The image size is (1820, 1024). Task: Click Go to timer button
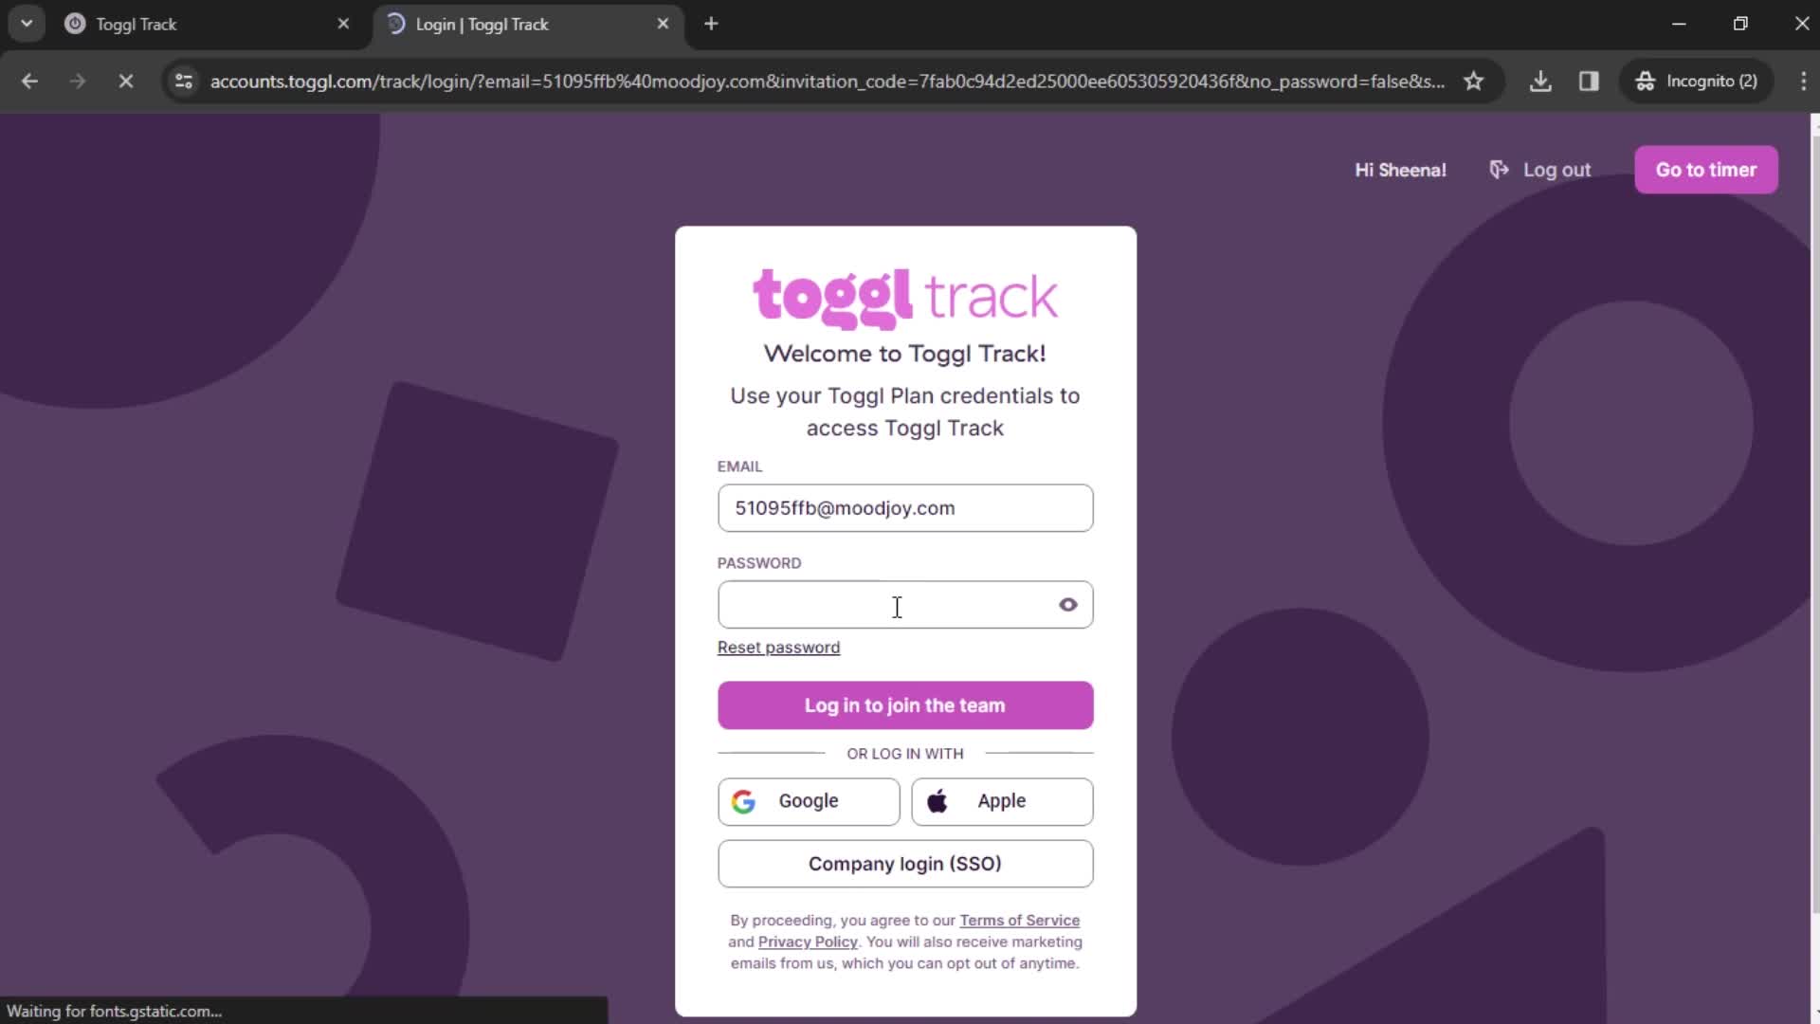click(1707, 169)
